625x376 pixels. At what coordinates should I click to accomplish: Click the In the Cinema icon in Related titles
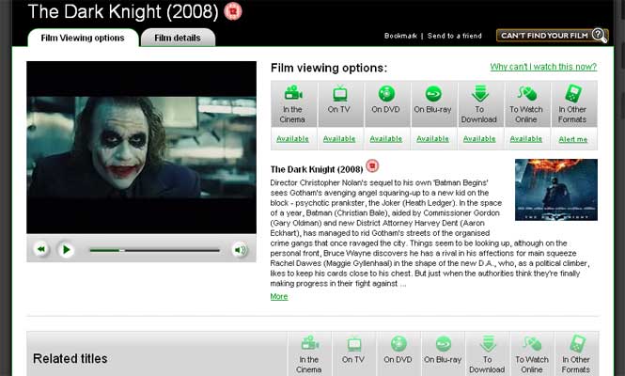pyautogui.click(x=310, y=344)
